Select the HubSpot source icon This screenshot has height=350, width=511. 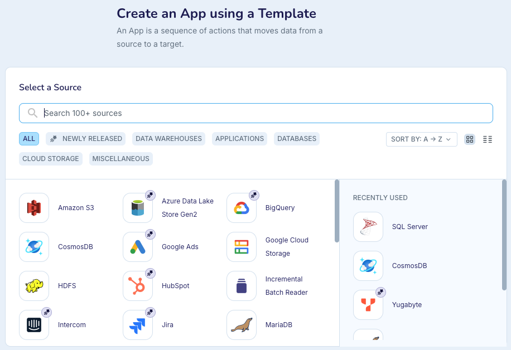138,285
